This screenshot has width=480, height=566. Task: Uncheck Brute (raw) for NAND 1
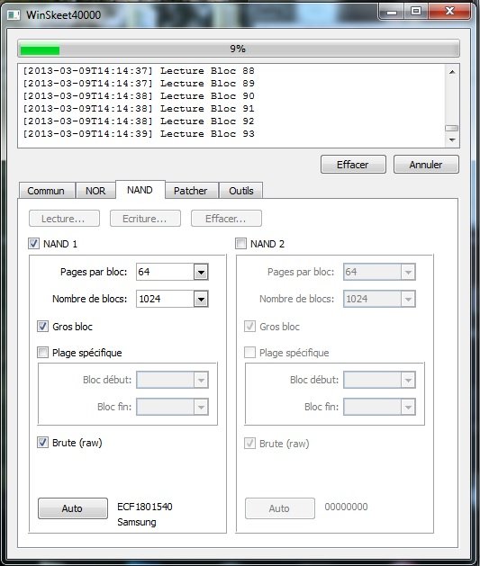42,442
